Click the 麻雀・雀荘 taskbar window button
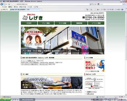Viewport: 127px width, 101px height. [27, 100]
